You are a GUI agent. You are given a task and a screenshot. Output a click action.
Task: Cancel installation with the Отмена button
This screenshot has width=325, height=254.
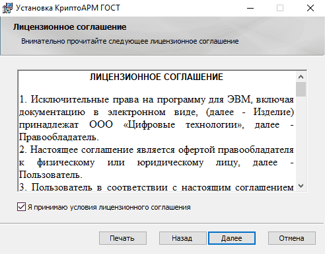[292, 238]
